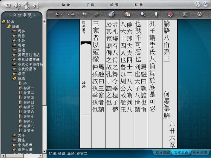Open the red book dictionary icon
This screenshot has height=158, width=211.
point(171,14)
